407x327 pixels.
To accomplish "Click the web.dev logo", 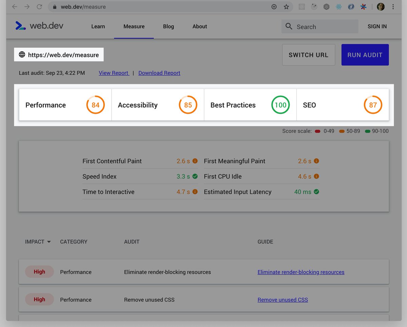I will coord(39,26).
